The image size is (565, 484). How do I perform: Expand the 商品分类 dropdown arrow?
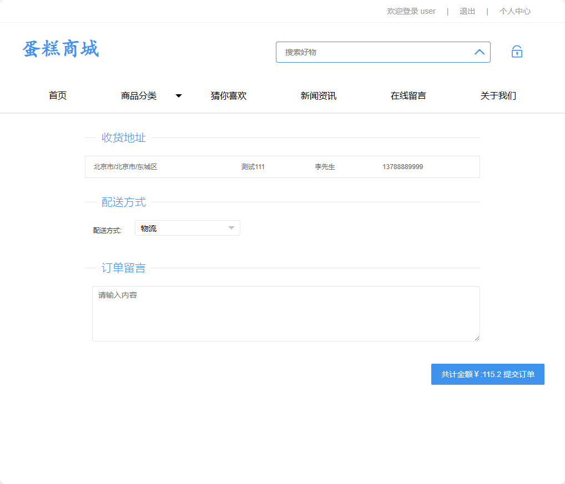[x=179, y=95]
